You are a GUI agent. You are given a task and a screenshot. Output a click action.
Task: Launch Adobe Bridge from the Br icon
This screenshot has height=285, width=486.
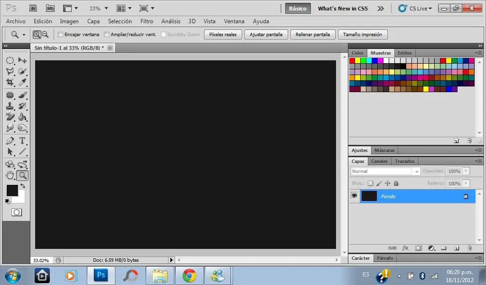tap(33, 9)
